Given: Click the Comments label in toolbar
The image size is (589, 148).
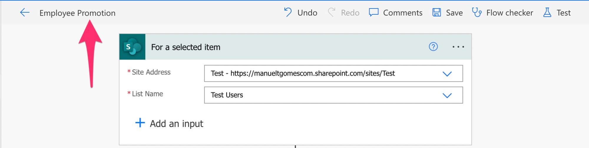Looking at the screenshot, I should (x=403, y=13).
